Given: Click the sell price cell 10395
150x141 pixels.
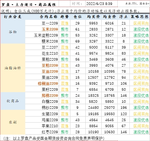Looking at the screenshot, I should coord(109,72).
